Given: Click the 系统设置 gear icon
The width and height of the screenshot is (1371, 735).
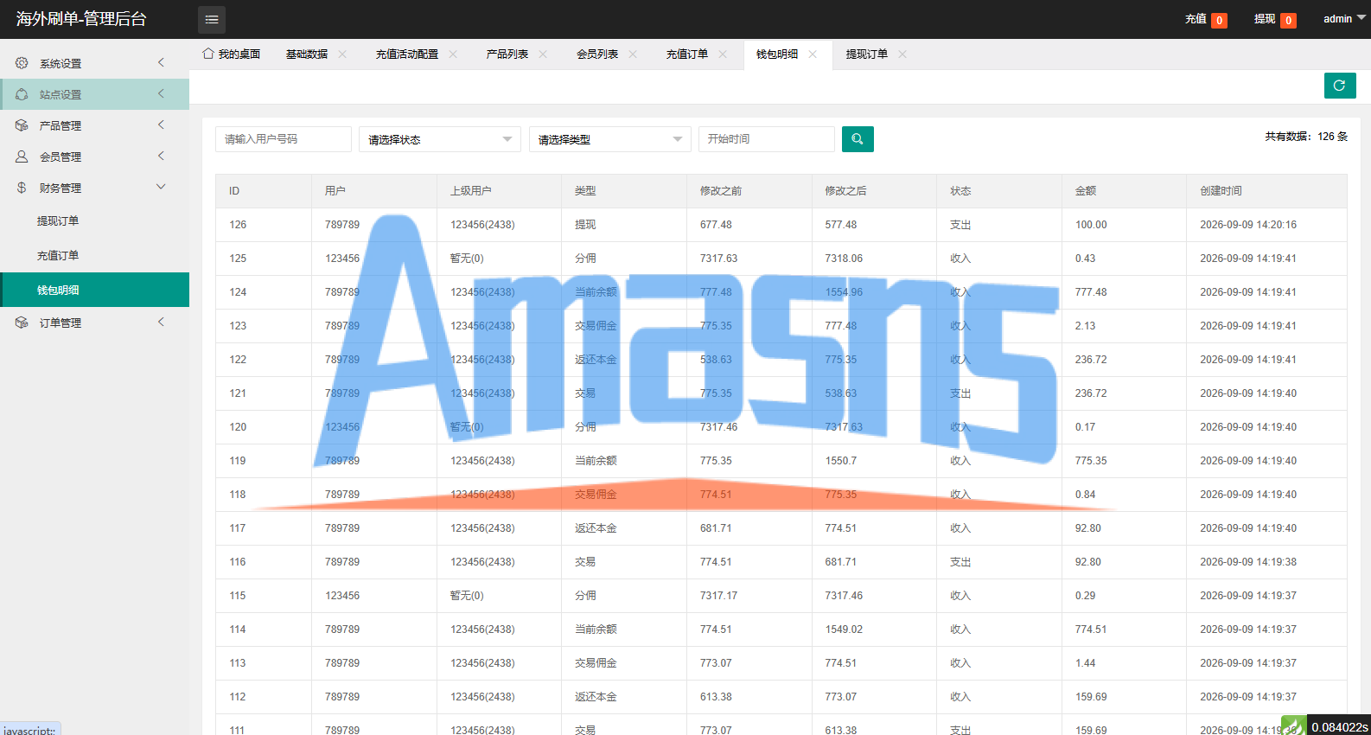Looking at the screenshot, I should point(22,63).
